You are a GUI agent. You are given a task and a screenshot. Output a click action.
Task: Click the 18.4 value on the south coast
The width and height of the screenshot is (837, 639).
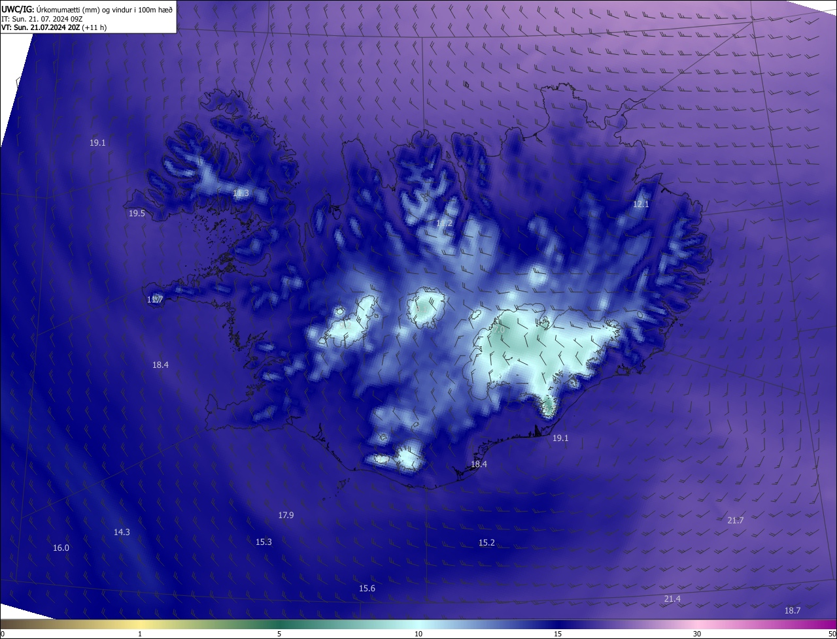point(479,464)
